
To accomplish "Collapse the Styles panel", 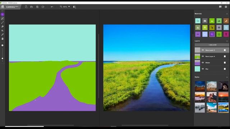I will click(227, 77).
